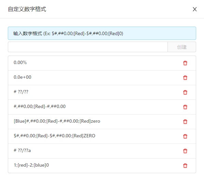This screenshot has height=181, width=204.
Task: Delete the $#,##0.00 ZERO format
Action: pyautogui.click(x=185, y=136)
